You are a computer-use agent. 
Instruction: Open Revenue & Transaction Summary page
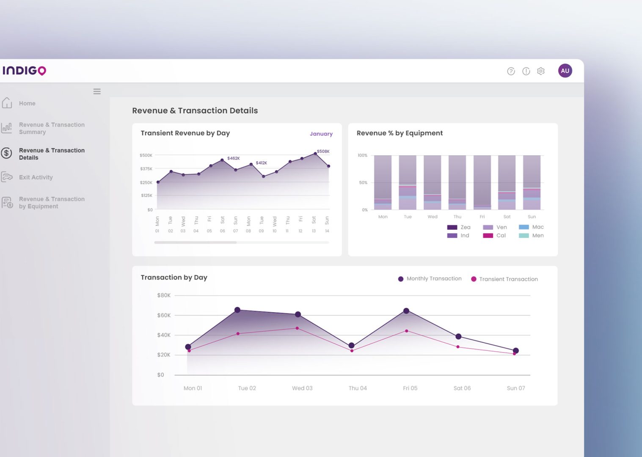click(52, 128)
